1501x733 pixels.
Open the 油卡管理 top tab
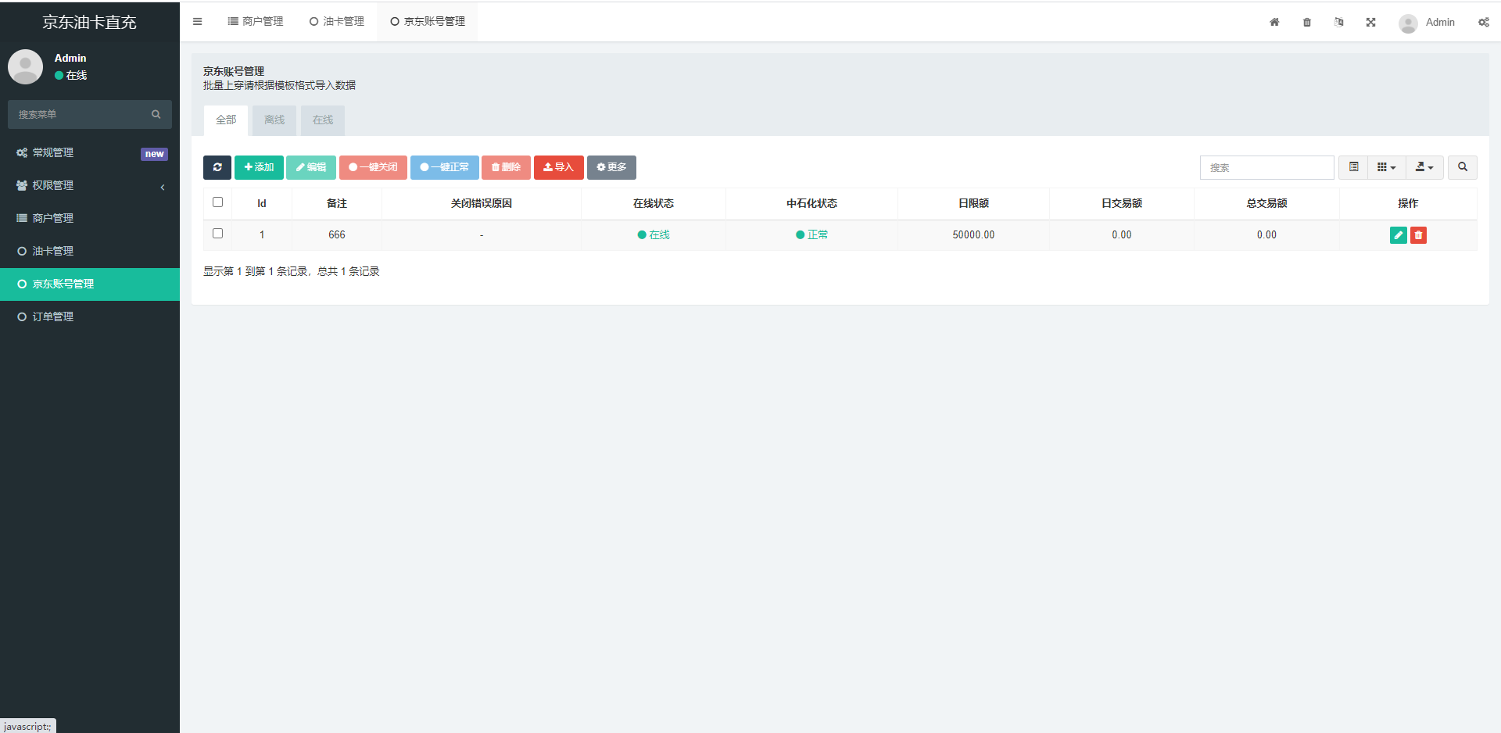pos(337,22)
